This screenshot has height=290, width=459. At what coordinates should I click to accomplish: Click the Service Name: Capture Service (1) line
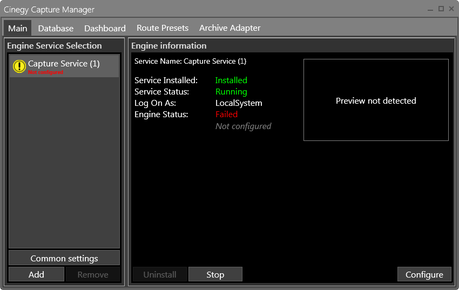(x=190, y=61)
